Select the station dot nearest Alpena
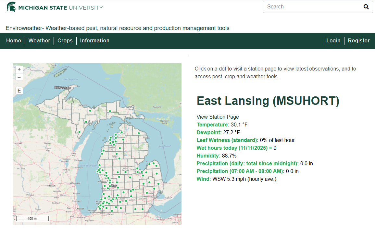Screen dimensions: 375x228 139,133
